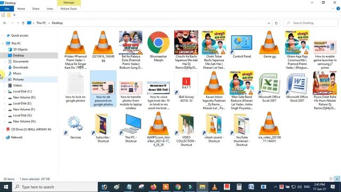Open the Action Center notifications button
The width and height of the screenshot is (341, 192).
pos(332,187)
